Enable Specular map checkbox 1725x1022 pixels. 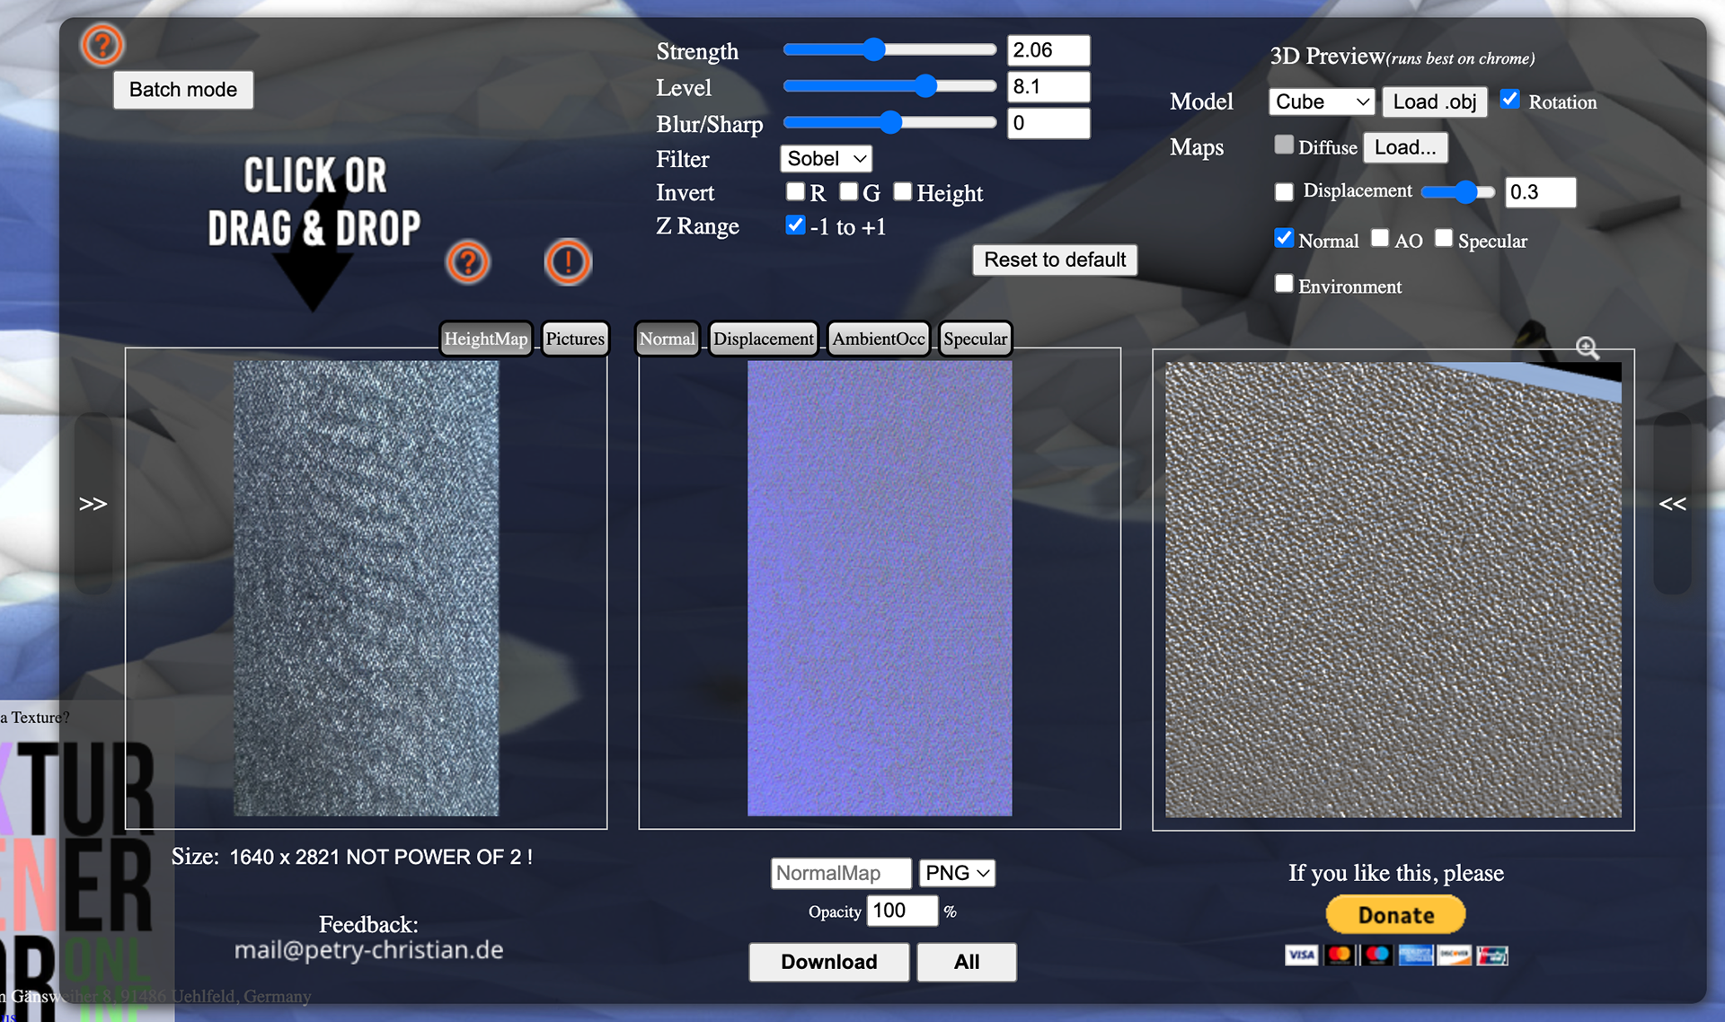[x=1444, y=238]
